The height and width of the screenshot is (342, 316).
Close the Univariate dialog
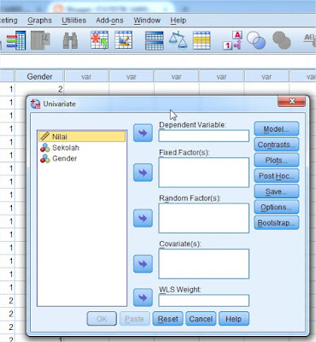(x=291, y=101)
